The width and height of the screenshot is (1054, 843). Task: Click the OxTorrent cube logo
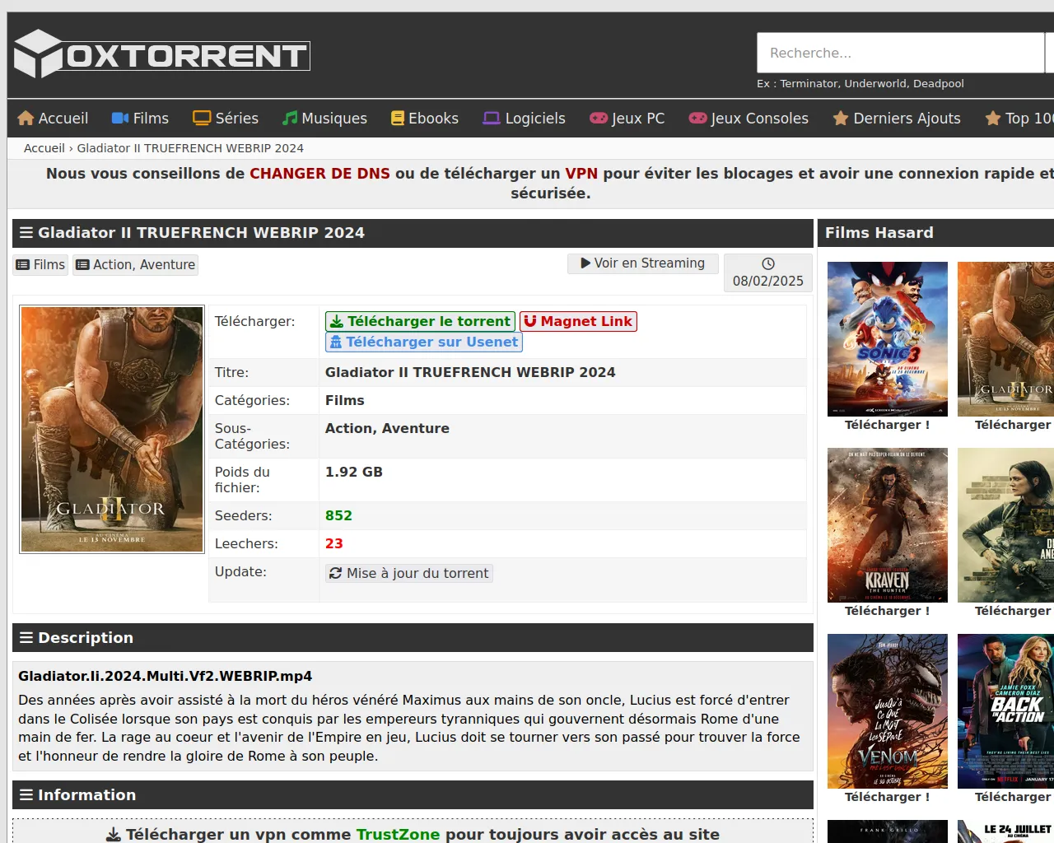click(38, 54)
